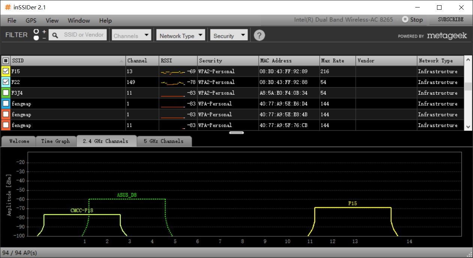Click the RSSI -78 value for F22
Image resolution: width=473 pixels, height=258 pixels.
(x=192, y=82)
